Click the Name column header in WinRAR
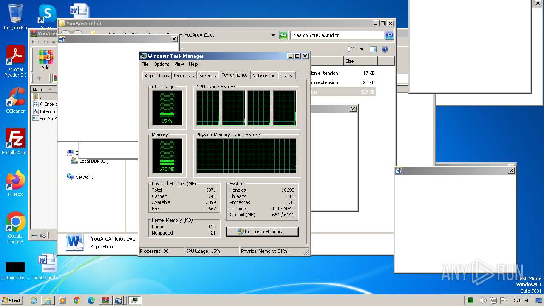544x306 pixels. point(43,90)
